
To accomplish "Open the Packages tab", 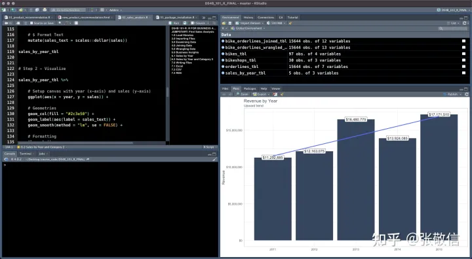I will coord(250,89).
